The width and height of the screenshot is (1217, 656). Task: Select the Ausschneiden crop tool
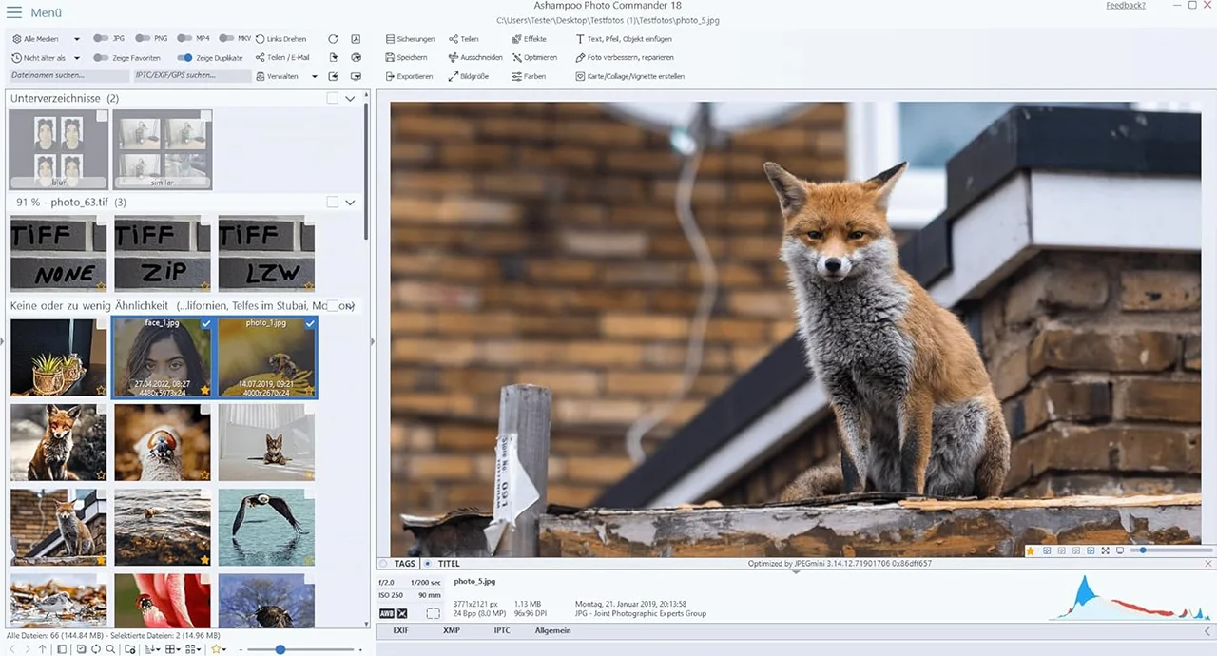[475, 57]
